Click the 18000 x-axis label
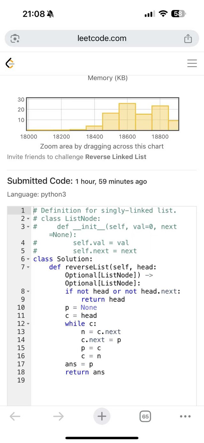 [29, 137]
